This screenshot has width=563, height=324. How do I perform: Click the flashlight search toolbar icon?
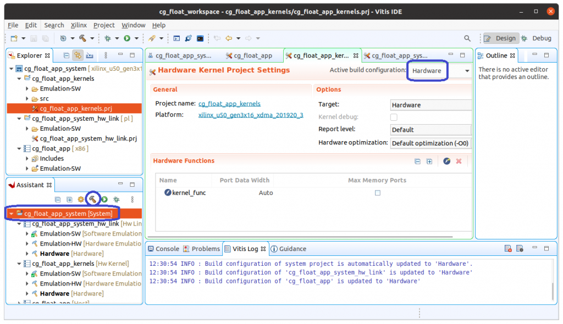pos(152,38)
